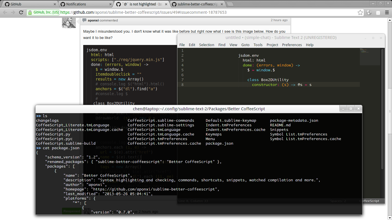Close the '@ is not highlighted' tab
The image size is (392, 220).
coord(166,4)
